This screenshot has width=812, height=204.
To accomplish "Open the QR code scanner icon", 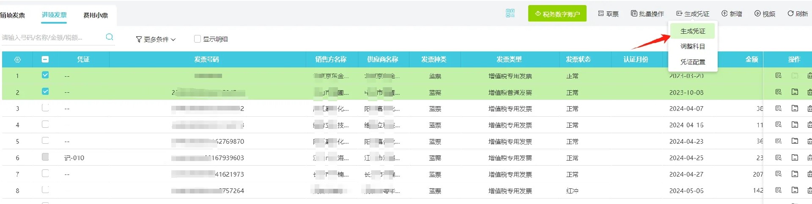I will coord(510,13).
